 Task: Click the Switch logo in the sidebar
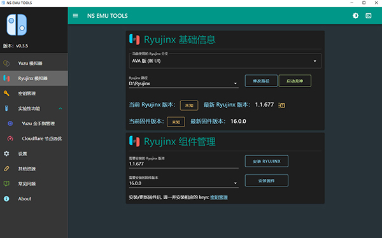(x=17, y=25)
